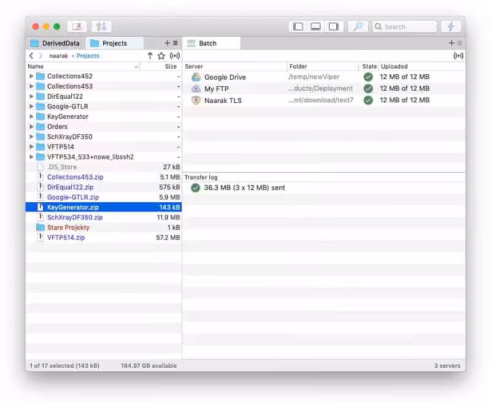Expand the Collections452 folder
491x407 pixels.
tap(32, 77)
